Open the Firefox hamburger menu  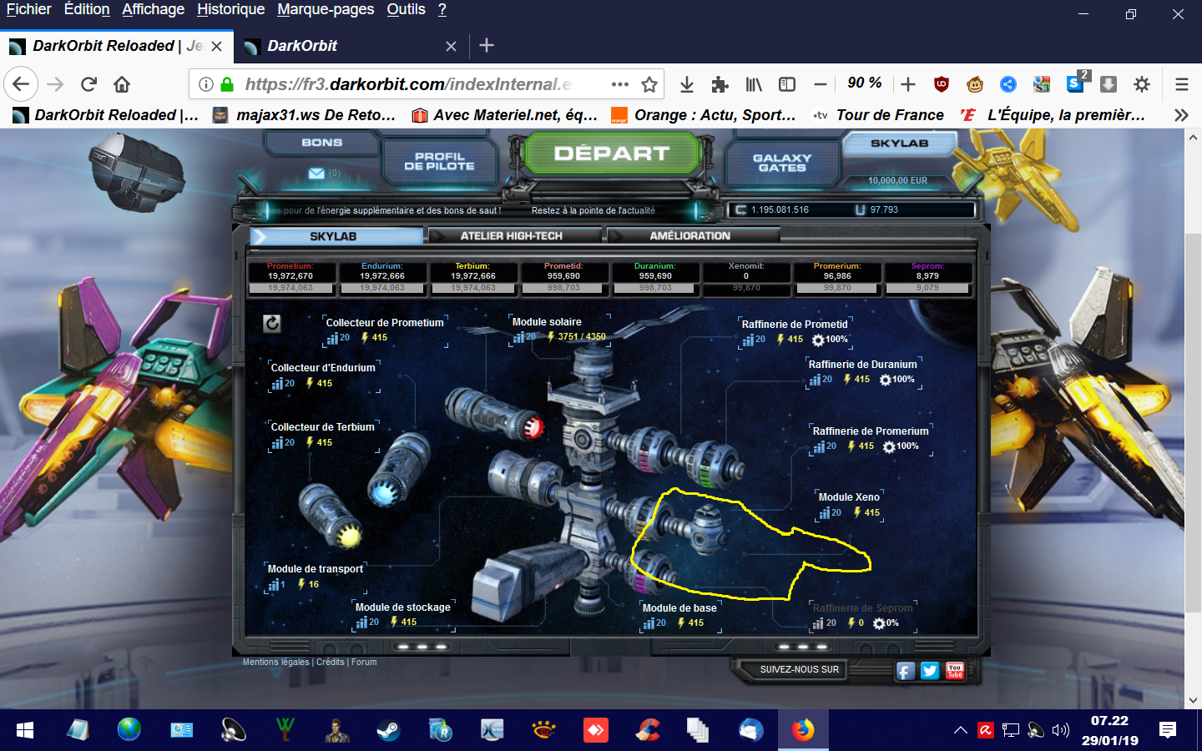pyautogui.click(x=1182, y=84)
